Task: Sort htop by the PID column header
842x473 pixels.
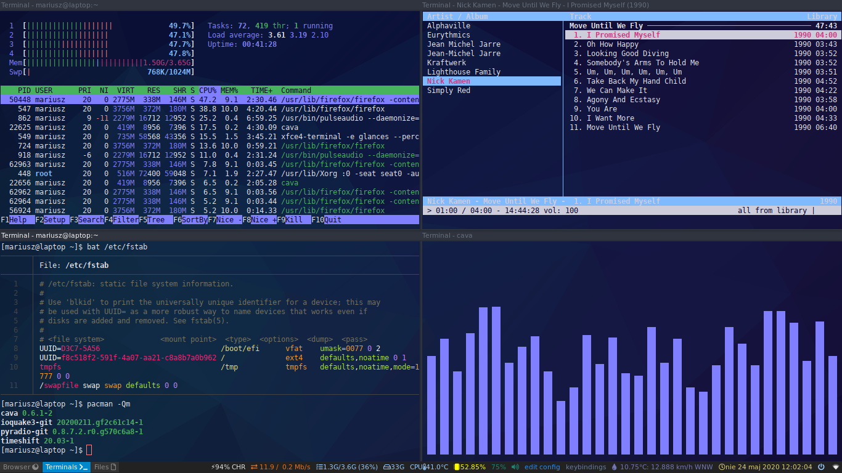Action: pyautogui.click(x=24, y=91)
